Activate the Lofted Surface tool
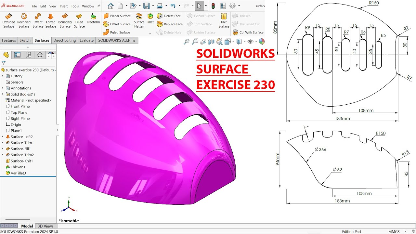The height and width of the screenshot is (234, 416). (x=51, y=21)
